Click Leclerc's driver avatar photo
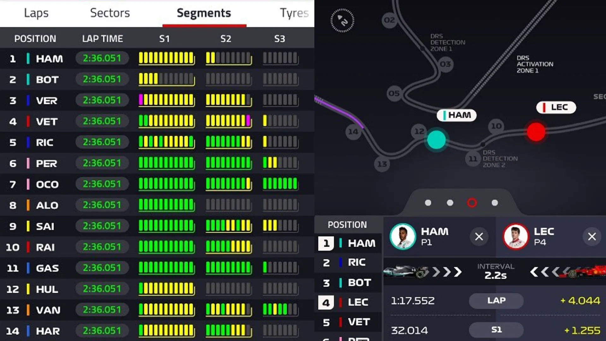 516,236
